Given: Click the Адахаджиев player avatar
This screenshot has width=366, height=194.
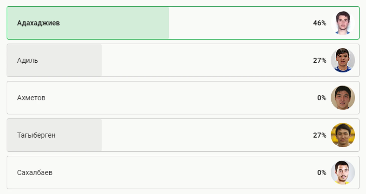Looking at the screenshot, I should [x=343, y=23].
